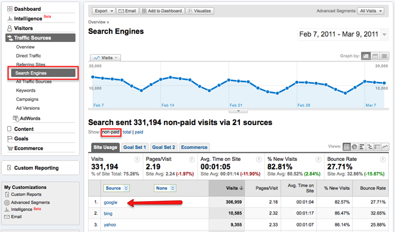
Task: Open the Visits graph metric dropdown
Action: click(x=106, y=58)
